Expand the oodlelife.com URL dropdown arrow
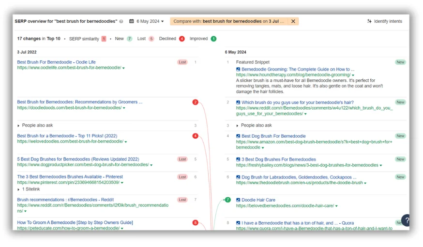 coord(123,68)
